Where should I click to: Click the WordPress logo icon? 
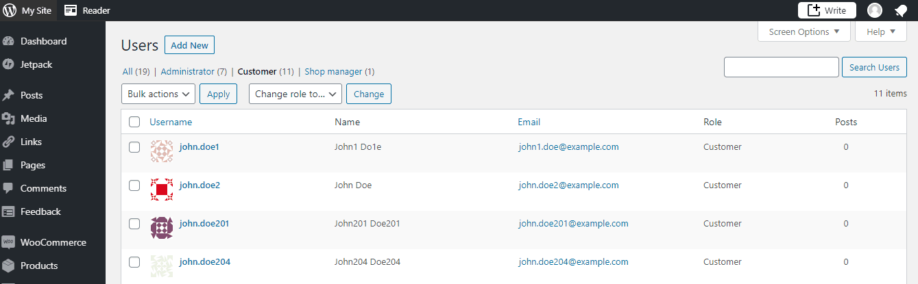[x=10, y=10]
